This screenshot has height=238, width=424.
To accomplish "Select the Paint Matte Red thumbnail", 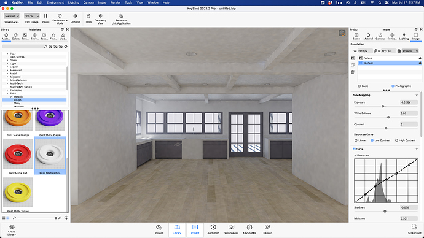I will click(x=18, y=155).
